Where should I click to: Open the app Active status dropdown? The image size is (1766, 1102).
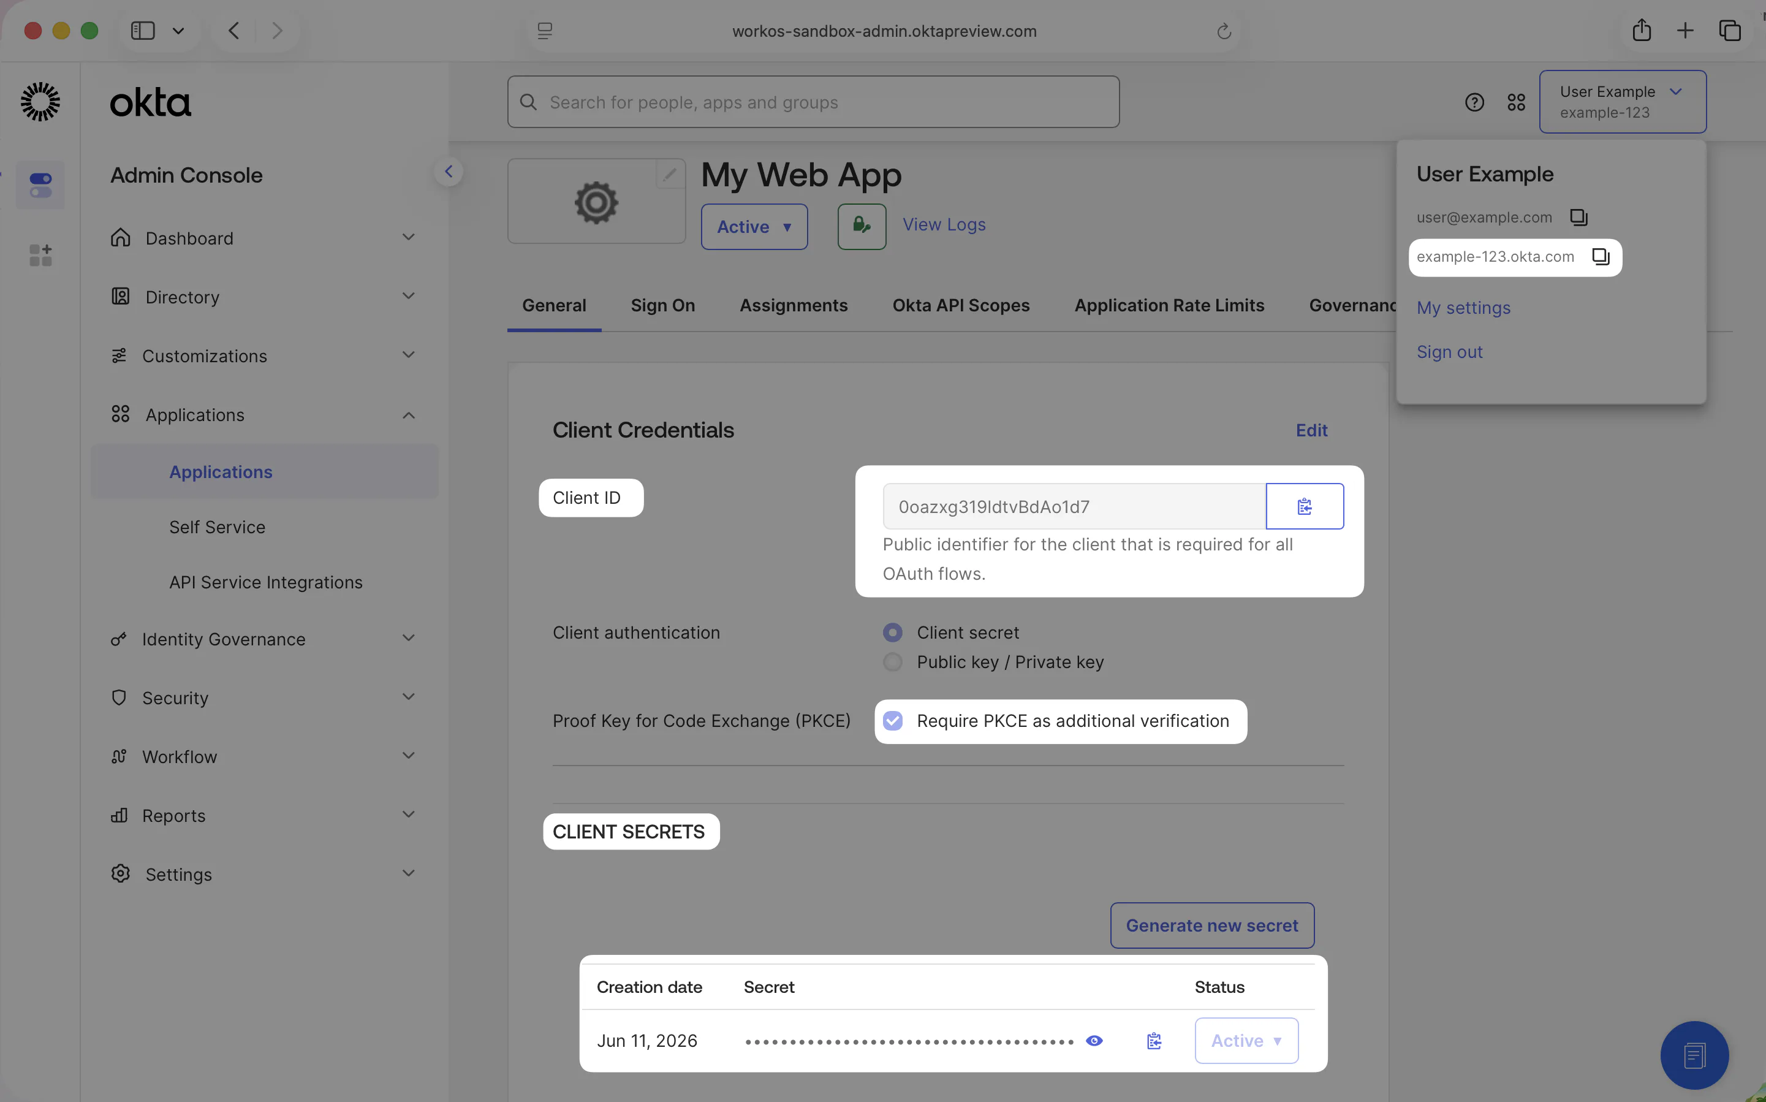click(754, 227)
